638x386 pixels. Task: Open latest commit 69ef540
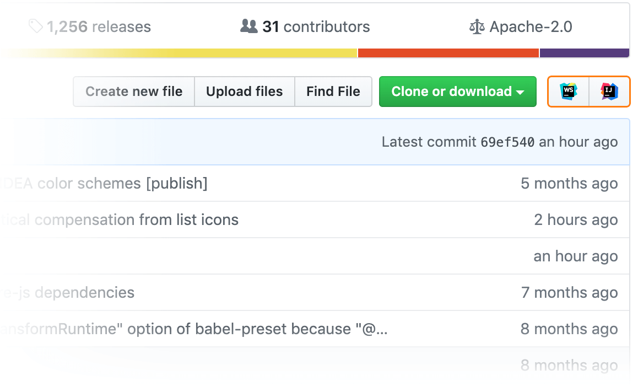tap(507, 142)
